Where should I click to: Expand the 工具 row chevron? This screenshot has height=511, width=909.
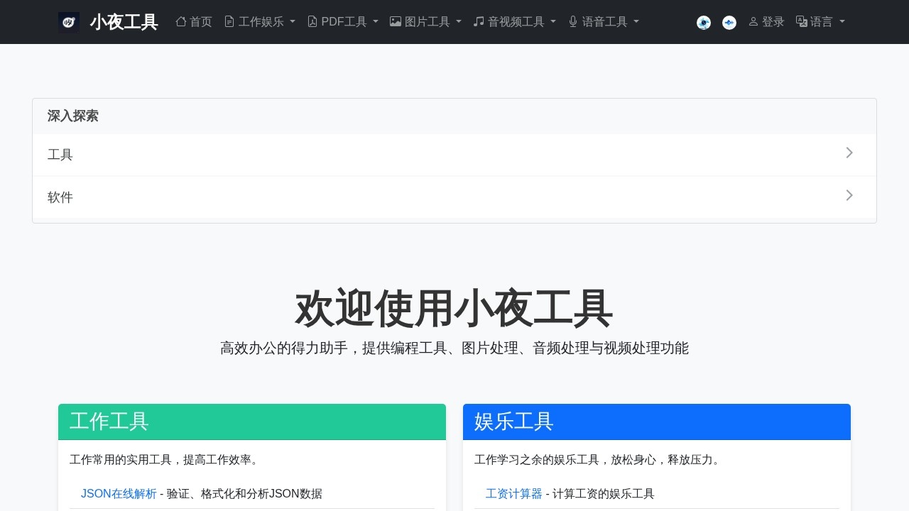(x=849, y=153)
